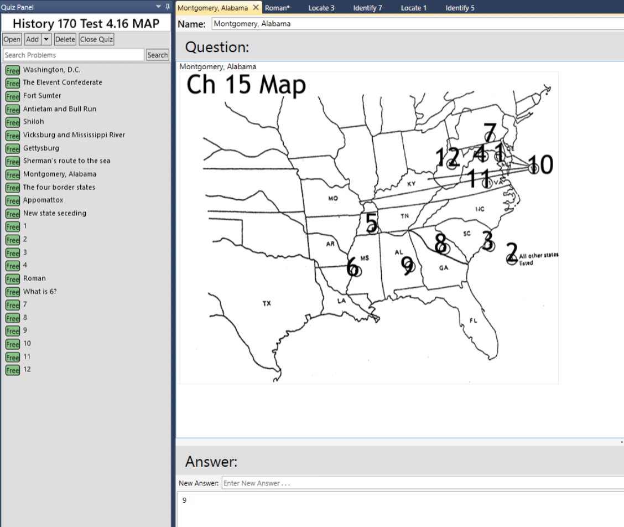Open the Identify 7 tab

pyautogui.click(x=367, y=7)
